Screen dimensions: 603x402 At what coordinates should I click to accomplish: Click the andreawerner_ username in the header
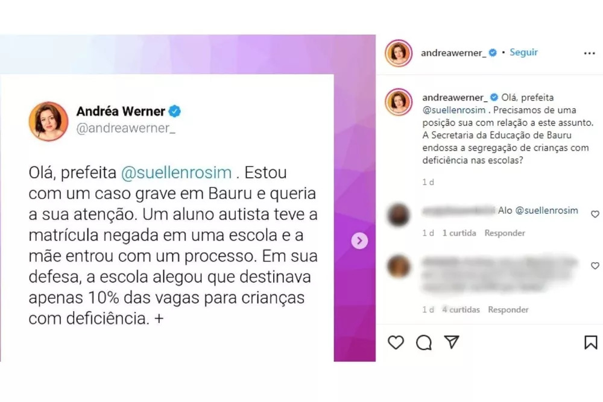pos(453,52)
